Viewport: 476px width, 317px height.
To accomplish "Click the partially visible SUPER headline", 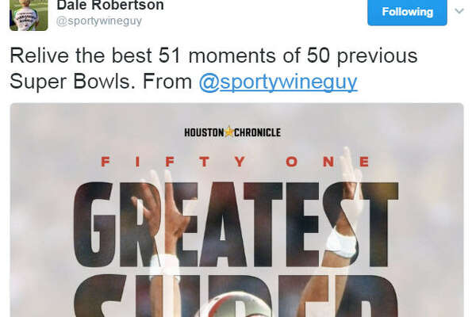I will tap(236, 296).
